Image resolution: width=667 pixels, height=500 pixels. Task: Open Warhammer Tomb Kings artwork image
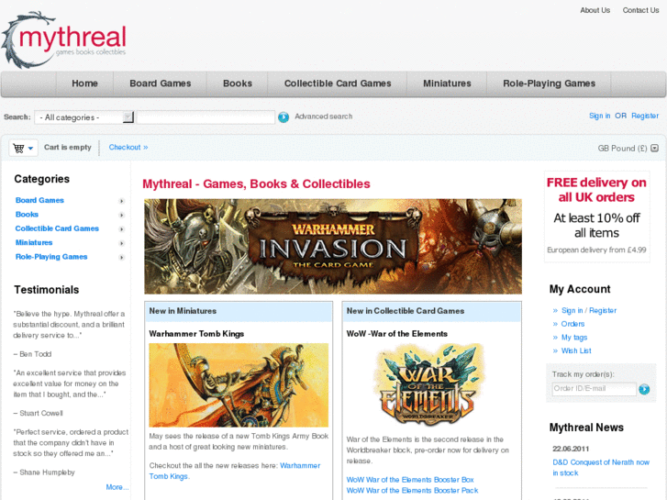click(x=239, y=385)
